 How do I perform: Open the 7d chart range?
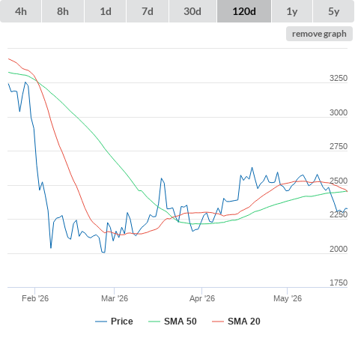[148, 11]
